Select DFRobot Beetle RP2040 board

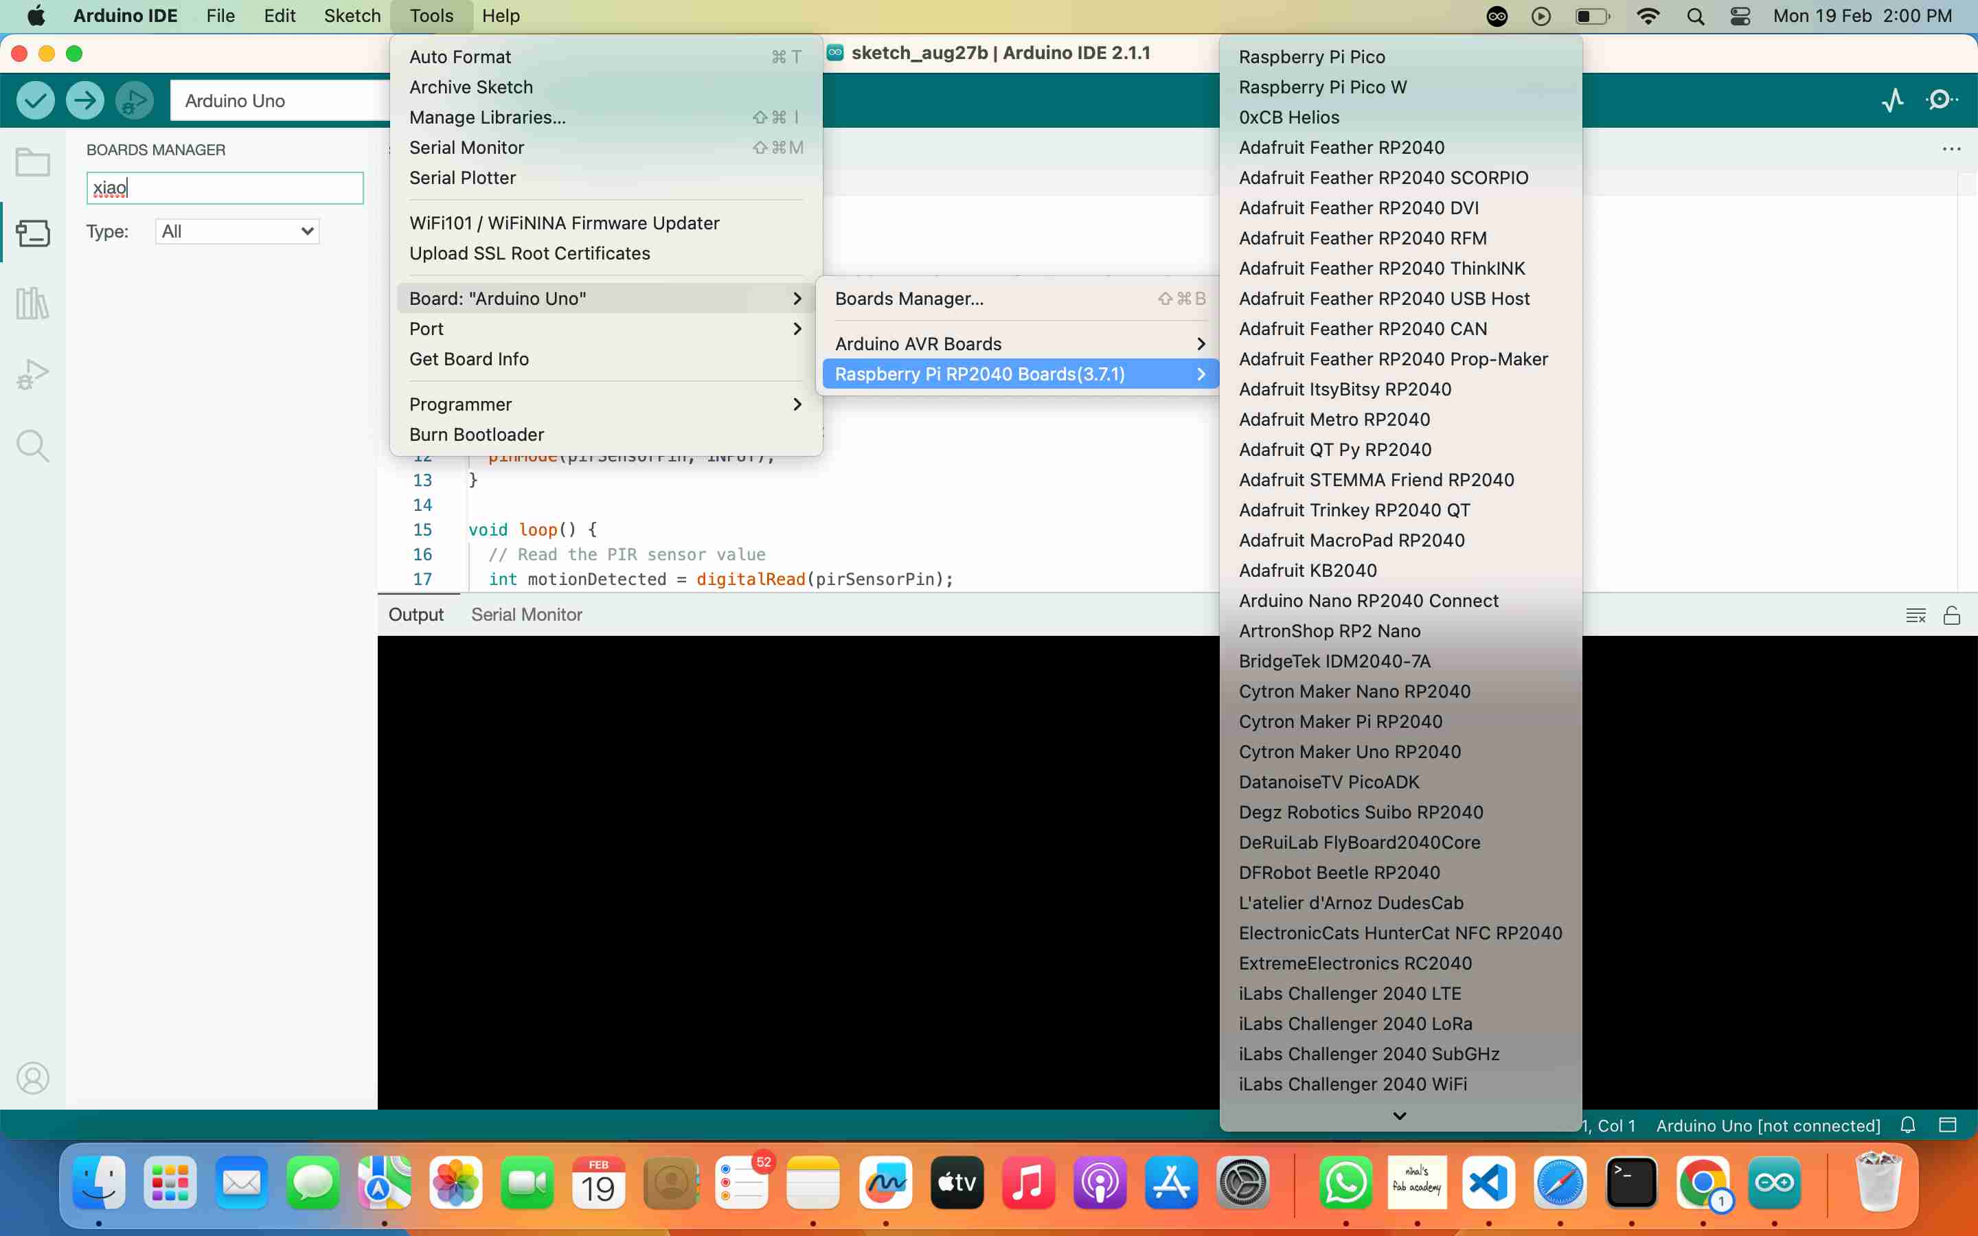point(1400,872)
